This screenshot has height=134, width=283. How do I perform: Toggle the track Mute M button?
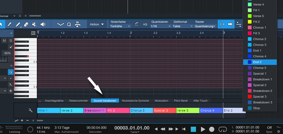(4, 41)
